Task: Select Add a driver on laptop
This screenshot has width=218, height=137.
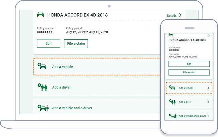Action: 61,87
